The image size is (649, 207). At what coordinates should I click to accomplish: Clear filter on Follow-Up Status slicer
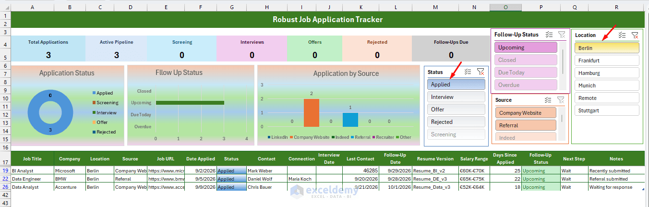562,35
